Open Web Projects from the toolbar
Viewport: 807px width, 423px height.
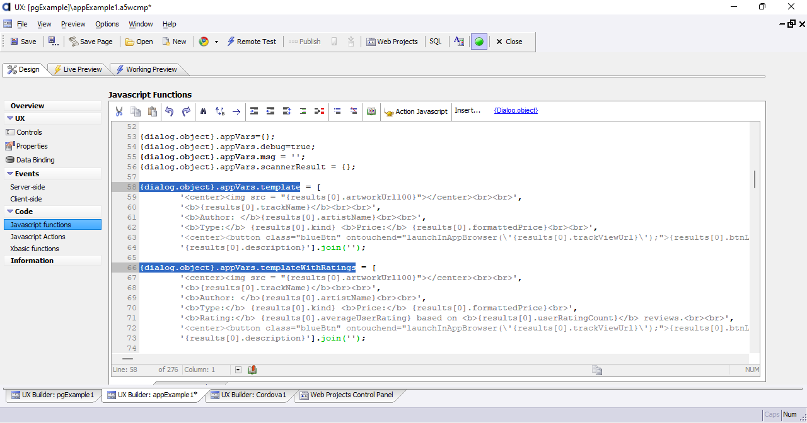[392, 42]
